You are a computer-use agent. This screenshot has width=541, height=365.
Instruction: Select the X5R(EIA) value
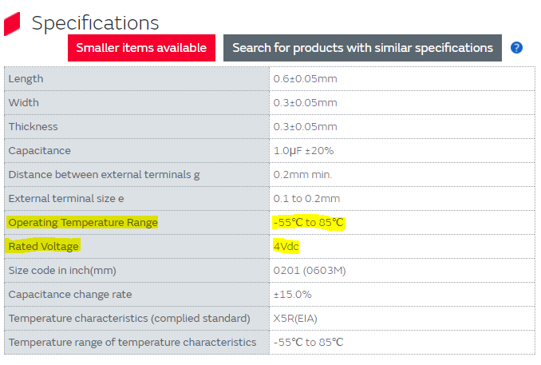[295, 319]
